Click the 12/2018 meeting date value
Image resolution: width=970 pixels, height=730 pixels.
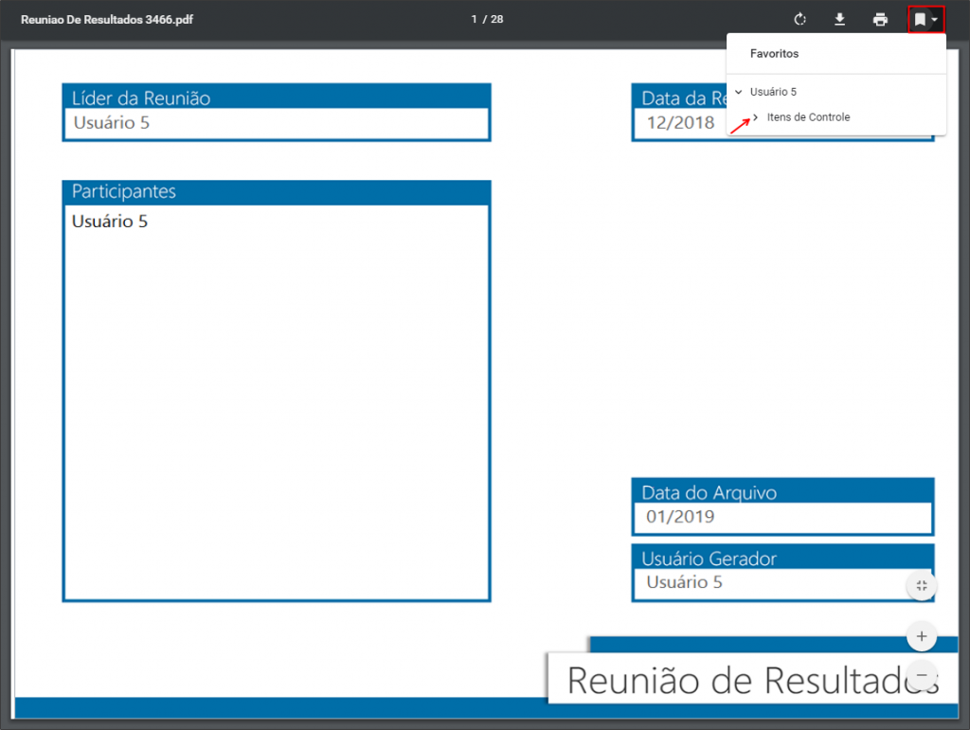point(680,123)
